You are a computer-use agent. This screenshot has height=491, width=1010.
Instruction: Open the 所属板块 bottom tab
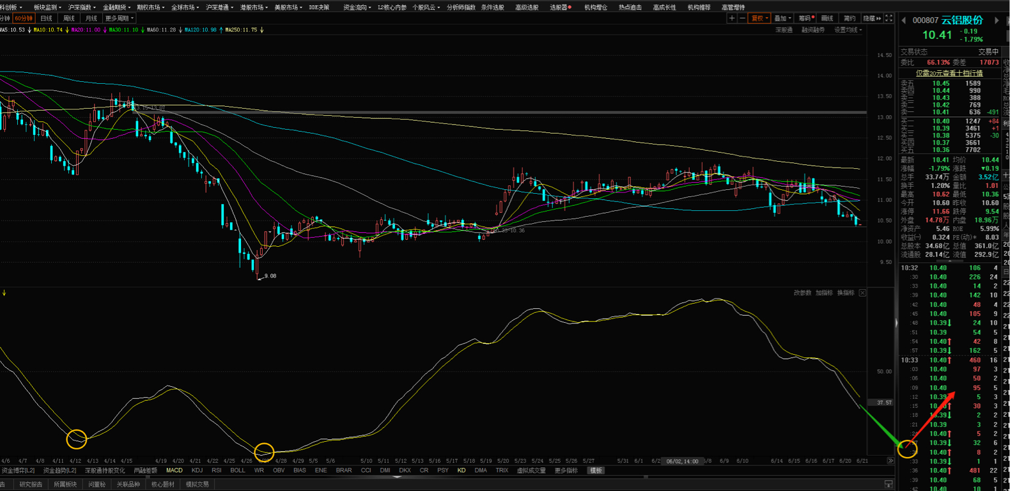(x=65, y=484)
